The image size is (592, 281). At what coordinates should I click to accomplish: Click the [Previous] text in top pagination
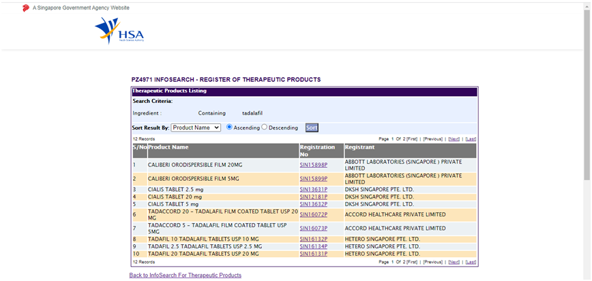pyautogui.click(x=432, y=139)
